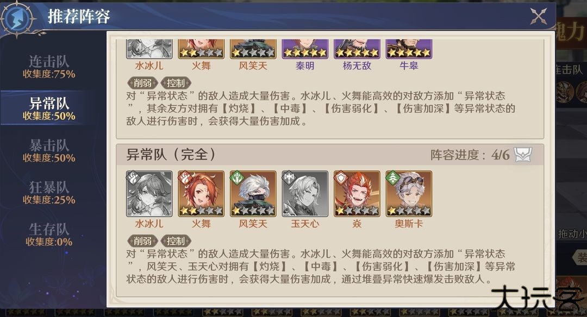The image size is (587, 317).
Task: Close the 推荐阵容 panel
Action: pyautogui.click(x=538, y=16)
